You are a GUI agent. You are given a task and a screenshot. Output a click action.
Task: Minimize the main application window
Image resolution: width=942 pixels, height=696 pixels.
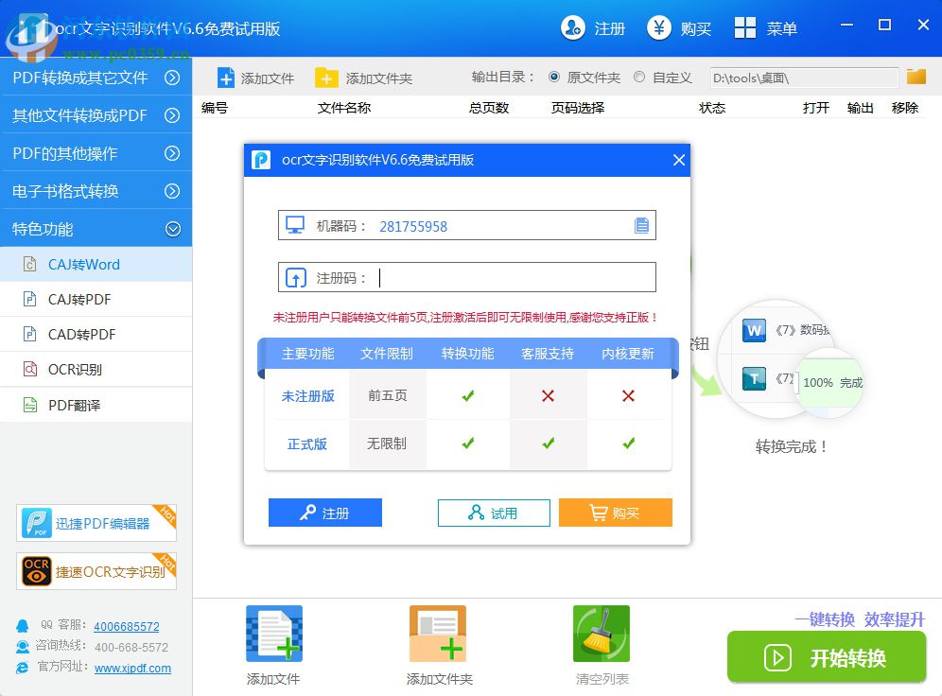click(846, 26)
